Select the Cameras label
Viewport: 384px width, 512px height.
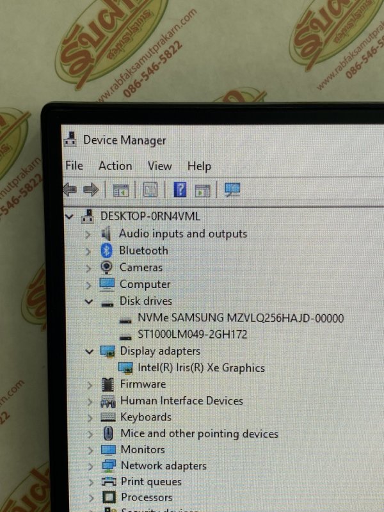click(141, 268)
